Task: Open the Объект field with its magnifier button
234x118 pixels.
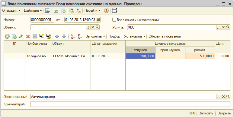Action: (97, 27)
